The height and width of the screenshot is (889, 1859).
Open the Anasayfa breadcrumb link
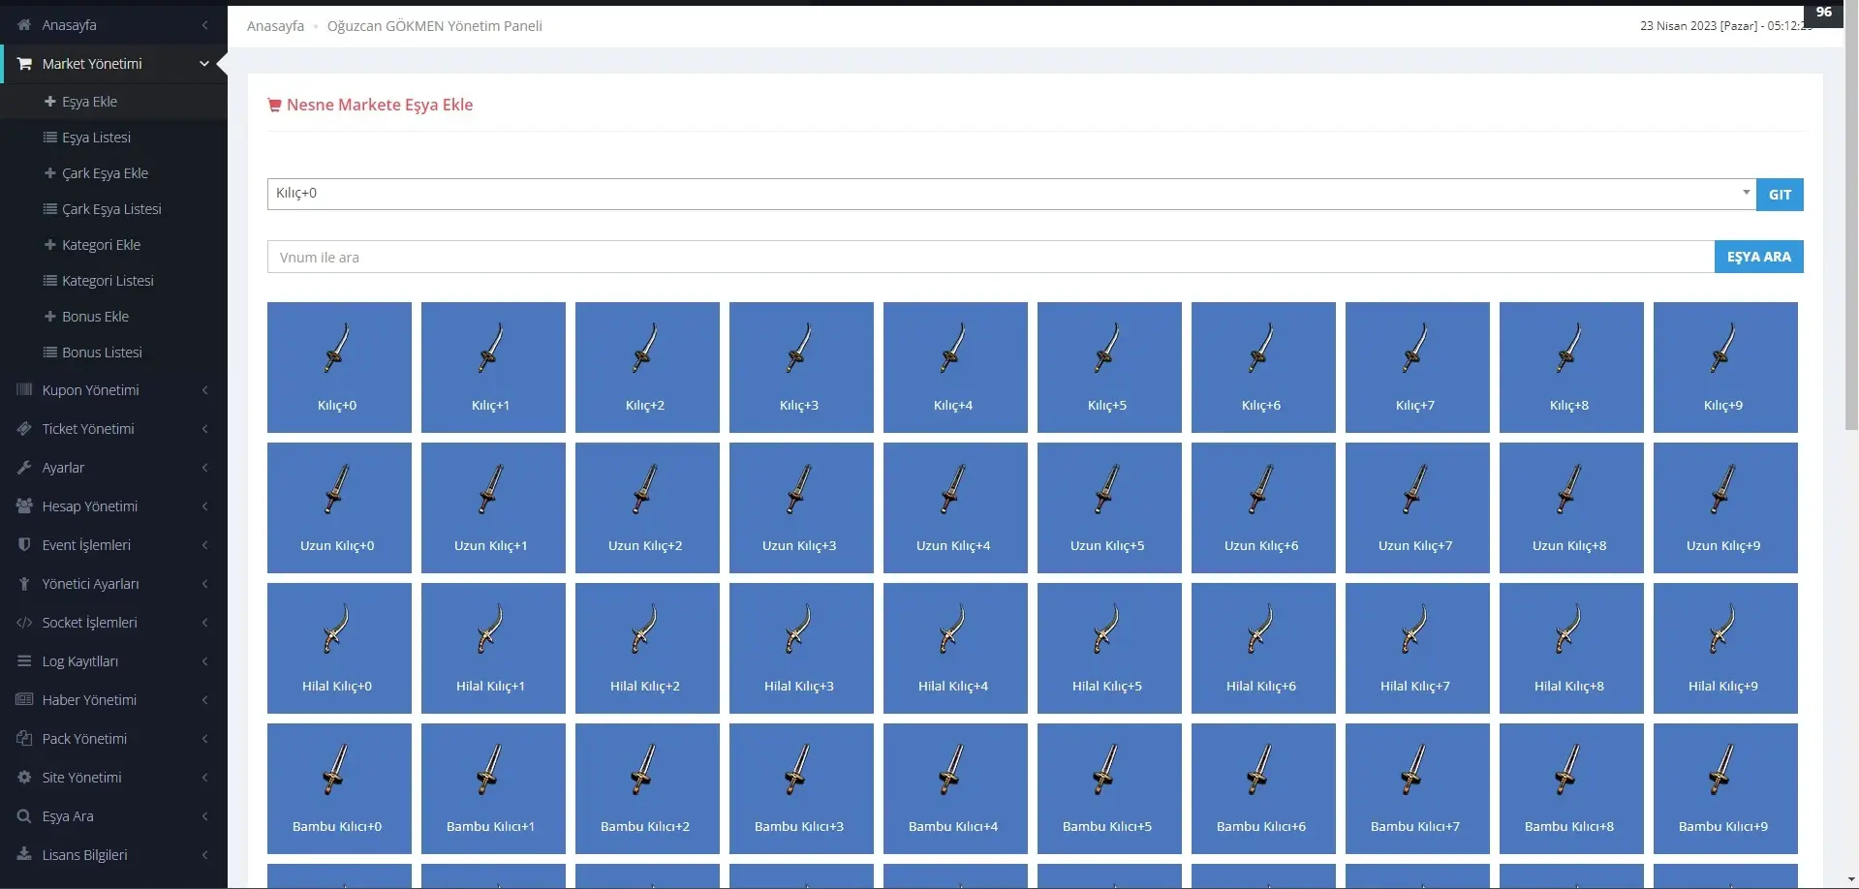275,26
